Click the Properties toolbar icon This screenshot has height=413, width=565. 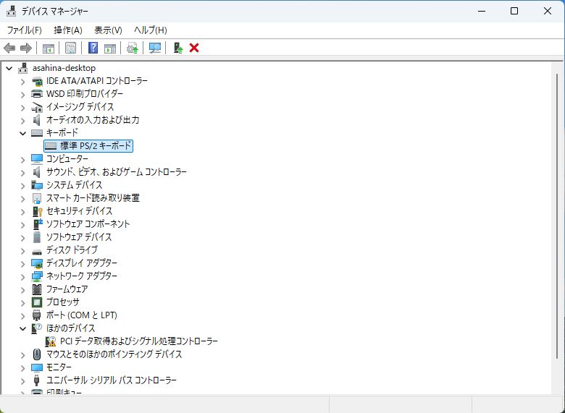tap(70, 48)
